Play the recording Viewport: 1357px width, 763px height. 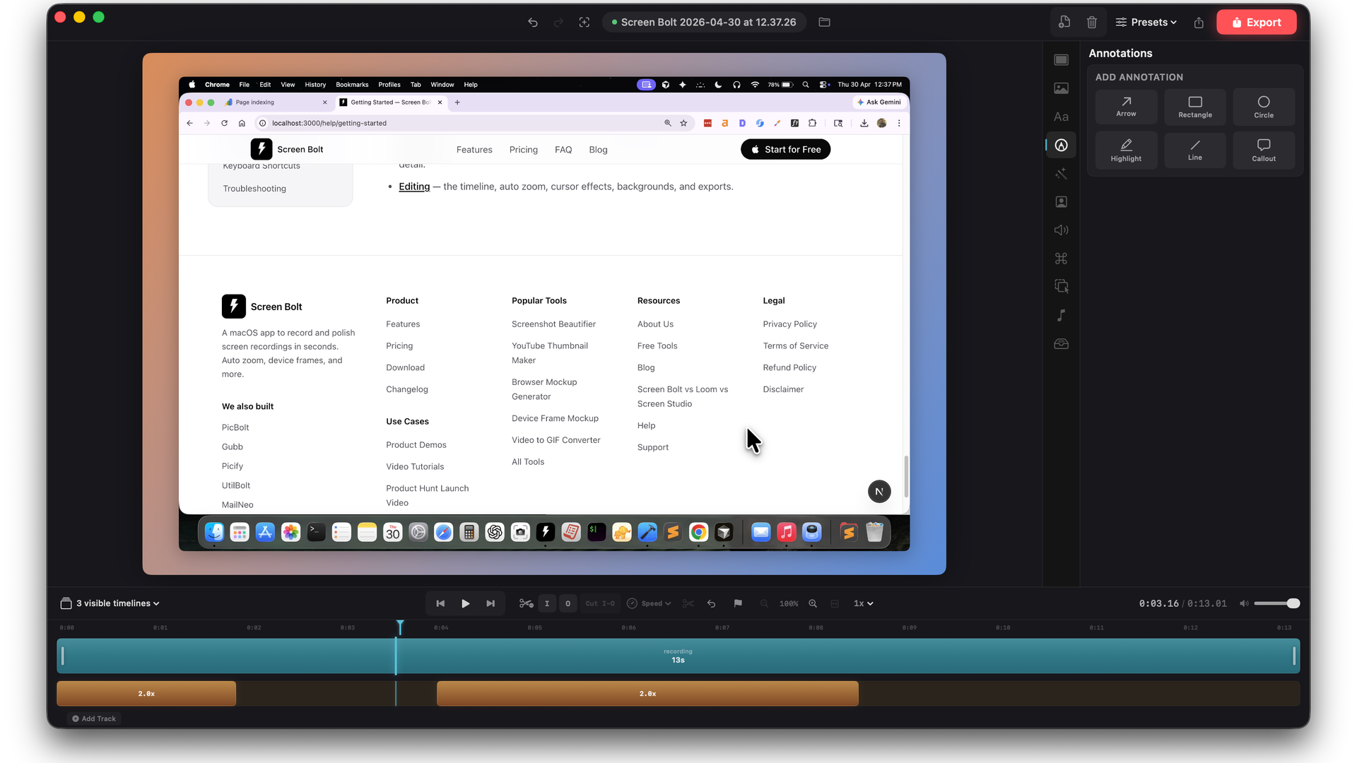(465, 603)
